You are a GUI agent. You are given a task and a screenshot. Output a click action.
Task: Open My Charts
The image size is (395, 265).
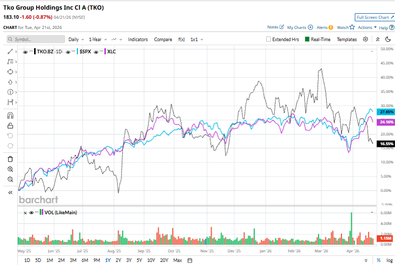click(300, 27)
